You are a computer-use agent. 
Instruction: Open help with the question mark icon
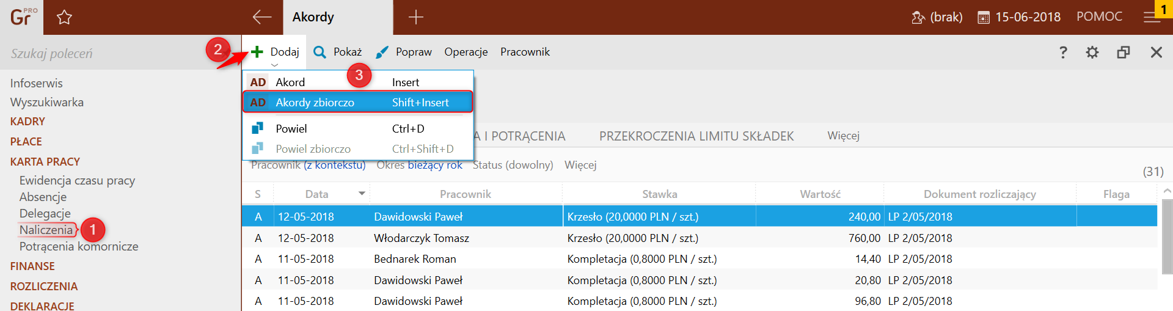pyautogui.click(x=1063, y=52)
